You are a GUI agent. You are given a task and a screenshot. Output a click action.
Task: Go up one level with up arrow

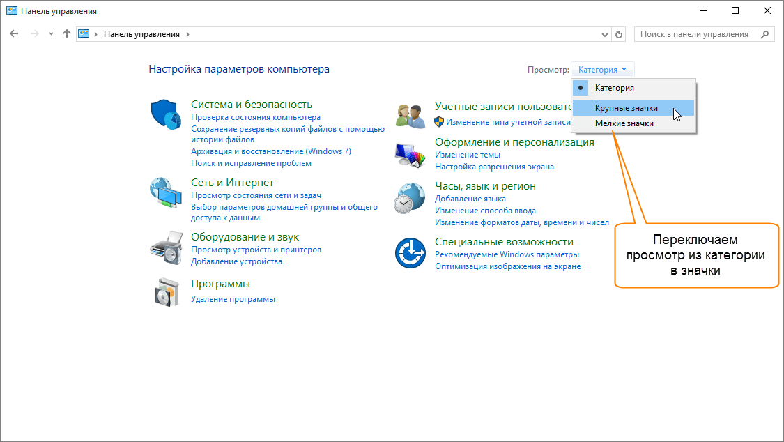[67, 34]
